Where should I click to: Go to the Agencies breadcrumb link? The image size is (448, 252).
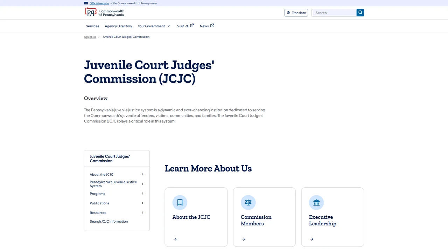pos(90,37)
